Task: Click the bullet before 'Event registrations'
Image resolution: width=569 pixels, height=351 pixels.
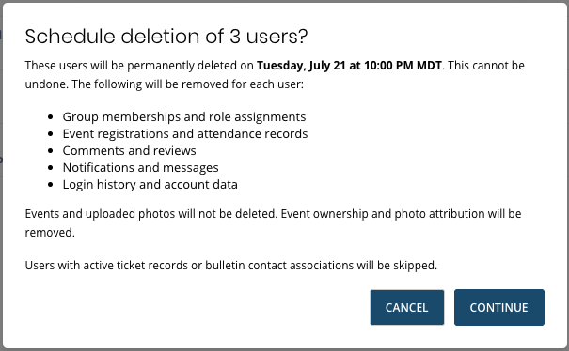Action: pos(51,134)
